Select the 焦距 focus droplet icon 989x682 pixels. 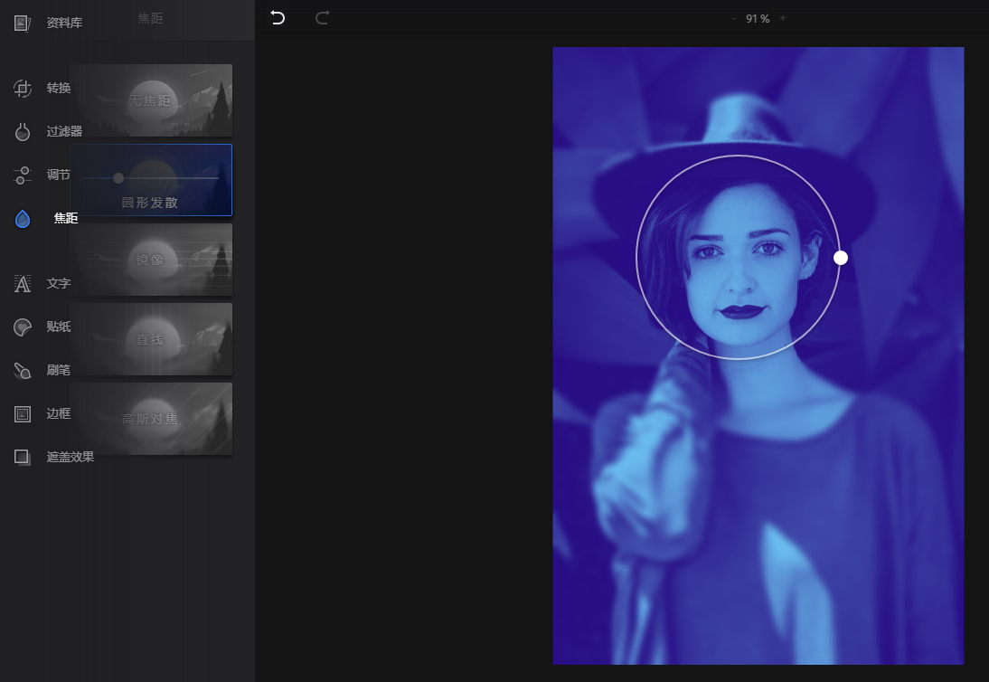pos(22,219)
